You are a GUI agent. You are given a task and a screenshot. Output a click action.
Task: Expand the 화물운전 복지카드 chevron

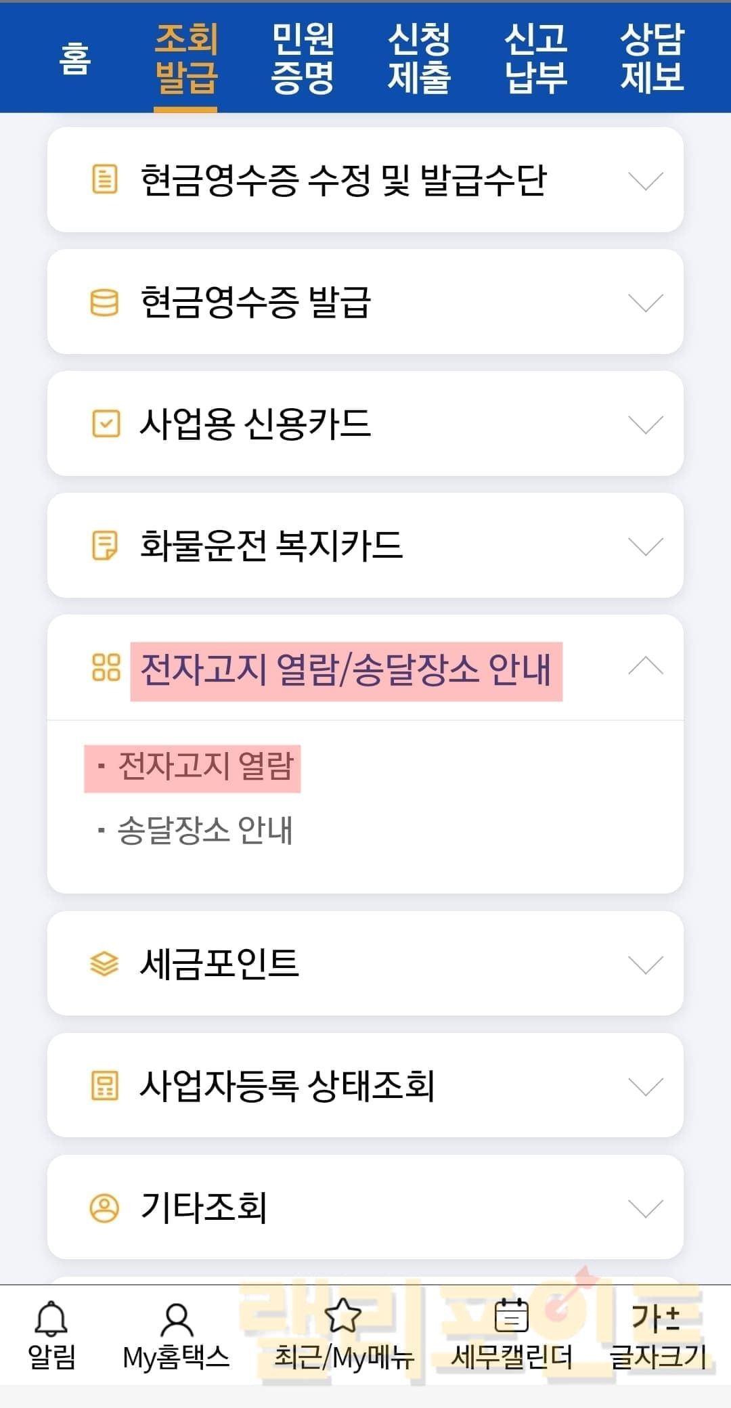[645, 546]
